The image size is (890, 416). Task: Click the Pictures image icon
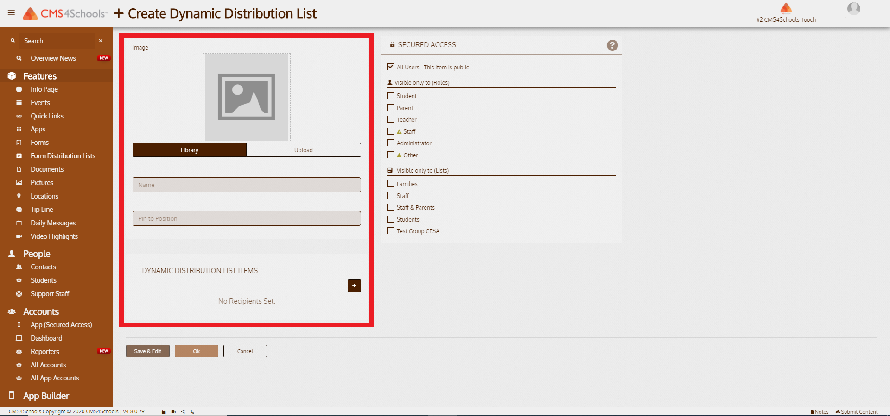(19, 183)
